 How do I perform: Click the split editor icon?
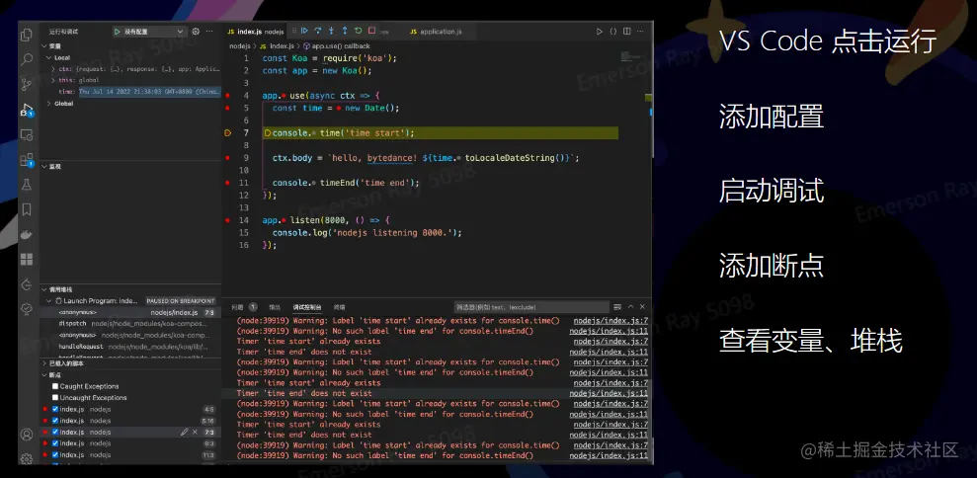tap(627, 32)
